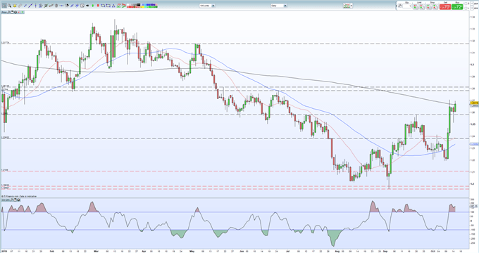479x253 pixels.
Task: Click the red down arrow marker tool
Action: coord(98,6)
